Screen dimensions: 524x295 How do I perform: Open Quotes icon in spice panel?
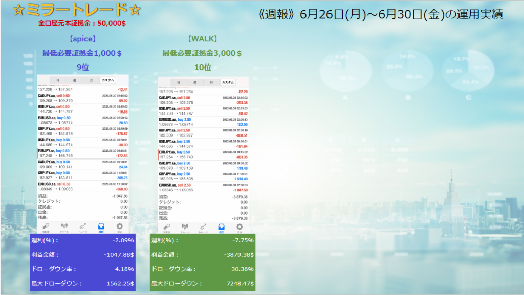tap(46, 226)
